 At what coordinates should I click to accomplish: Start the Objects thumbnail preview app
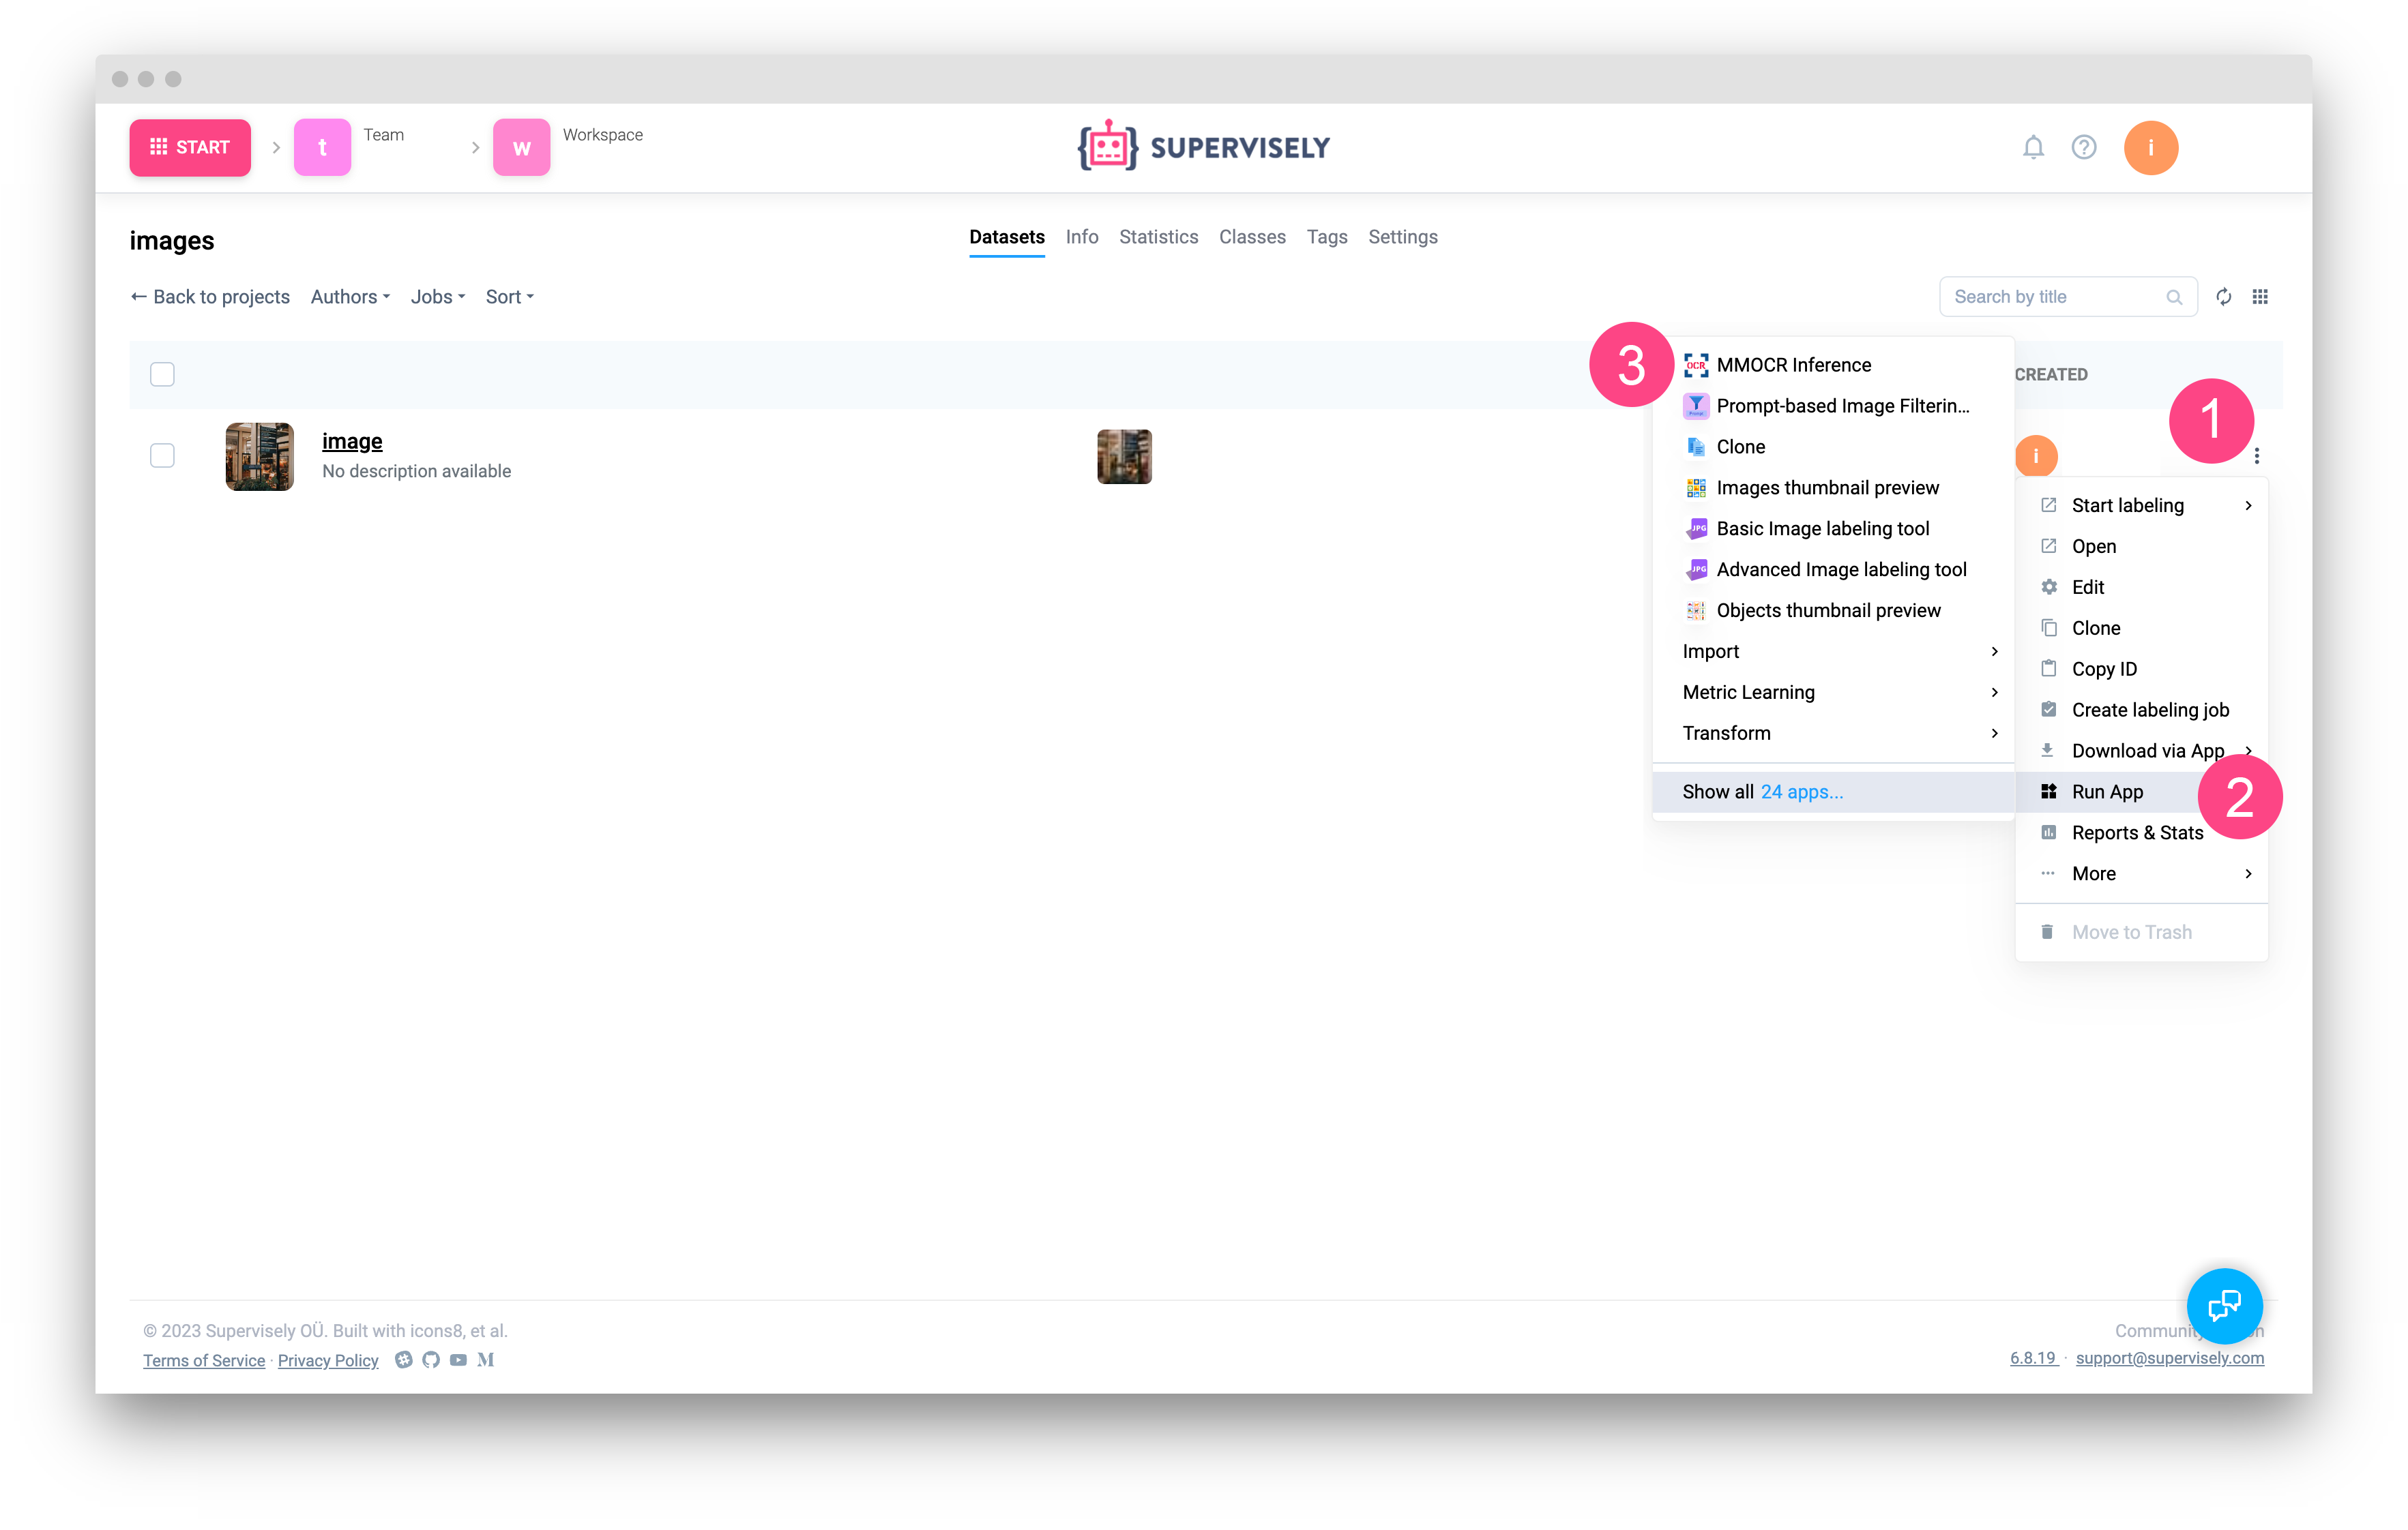click(1827, 610)
